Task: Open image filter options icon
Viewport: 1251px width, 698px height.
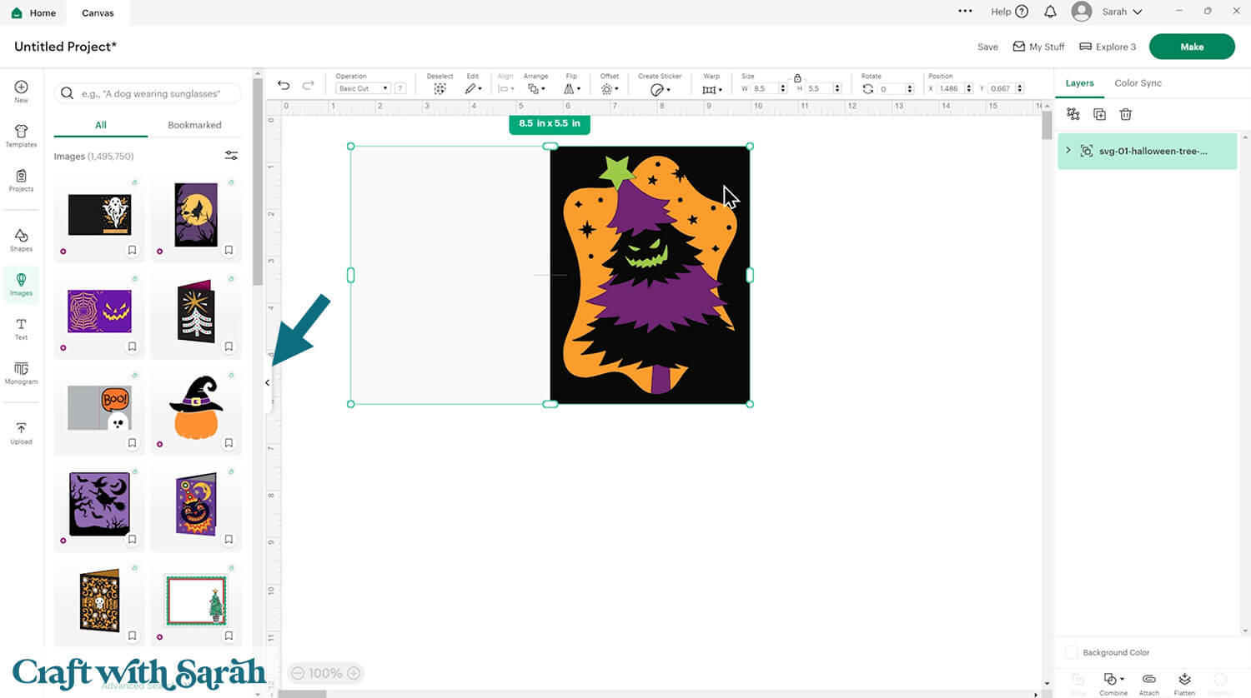Action: pyautogui.click(x=231, y=156)
